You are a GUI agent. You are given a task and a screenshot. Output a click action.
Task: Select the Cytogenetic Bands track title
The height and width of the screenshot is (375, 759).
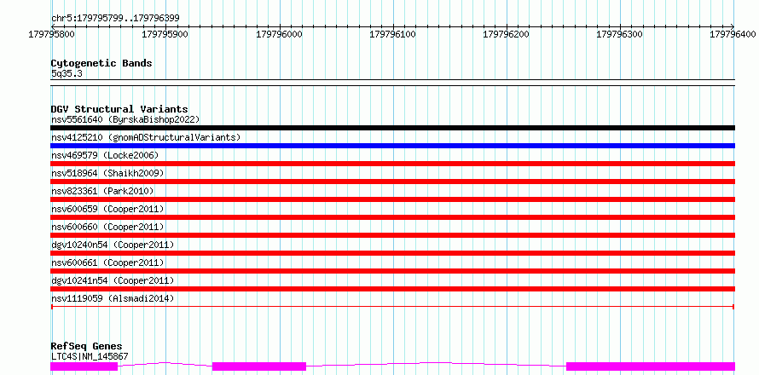(x=101, y=63)
